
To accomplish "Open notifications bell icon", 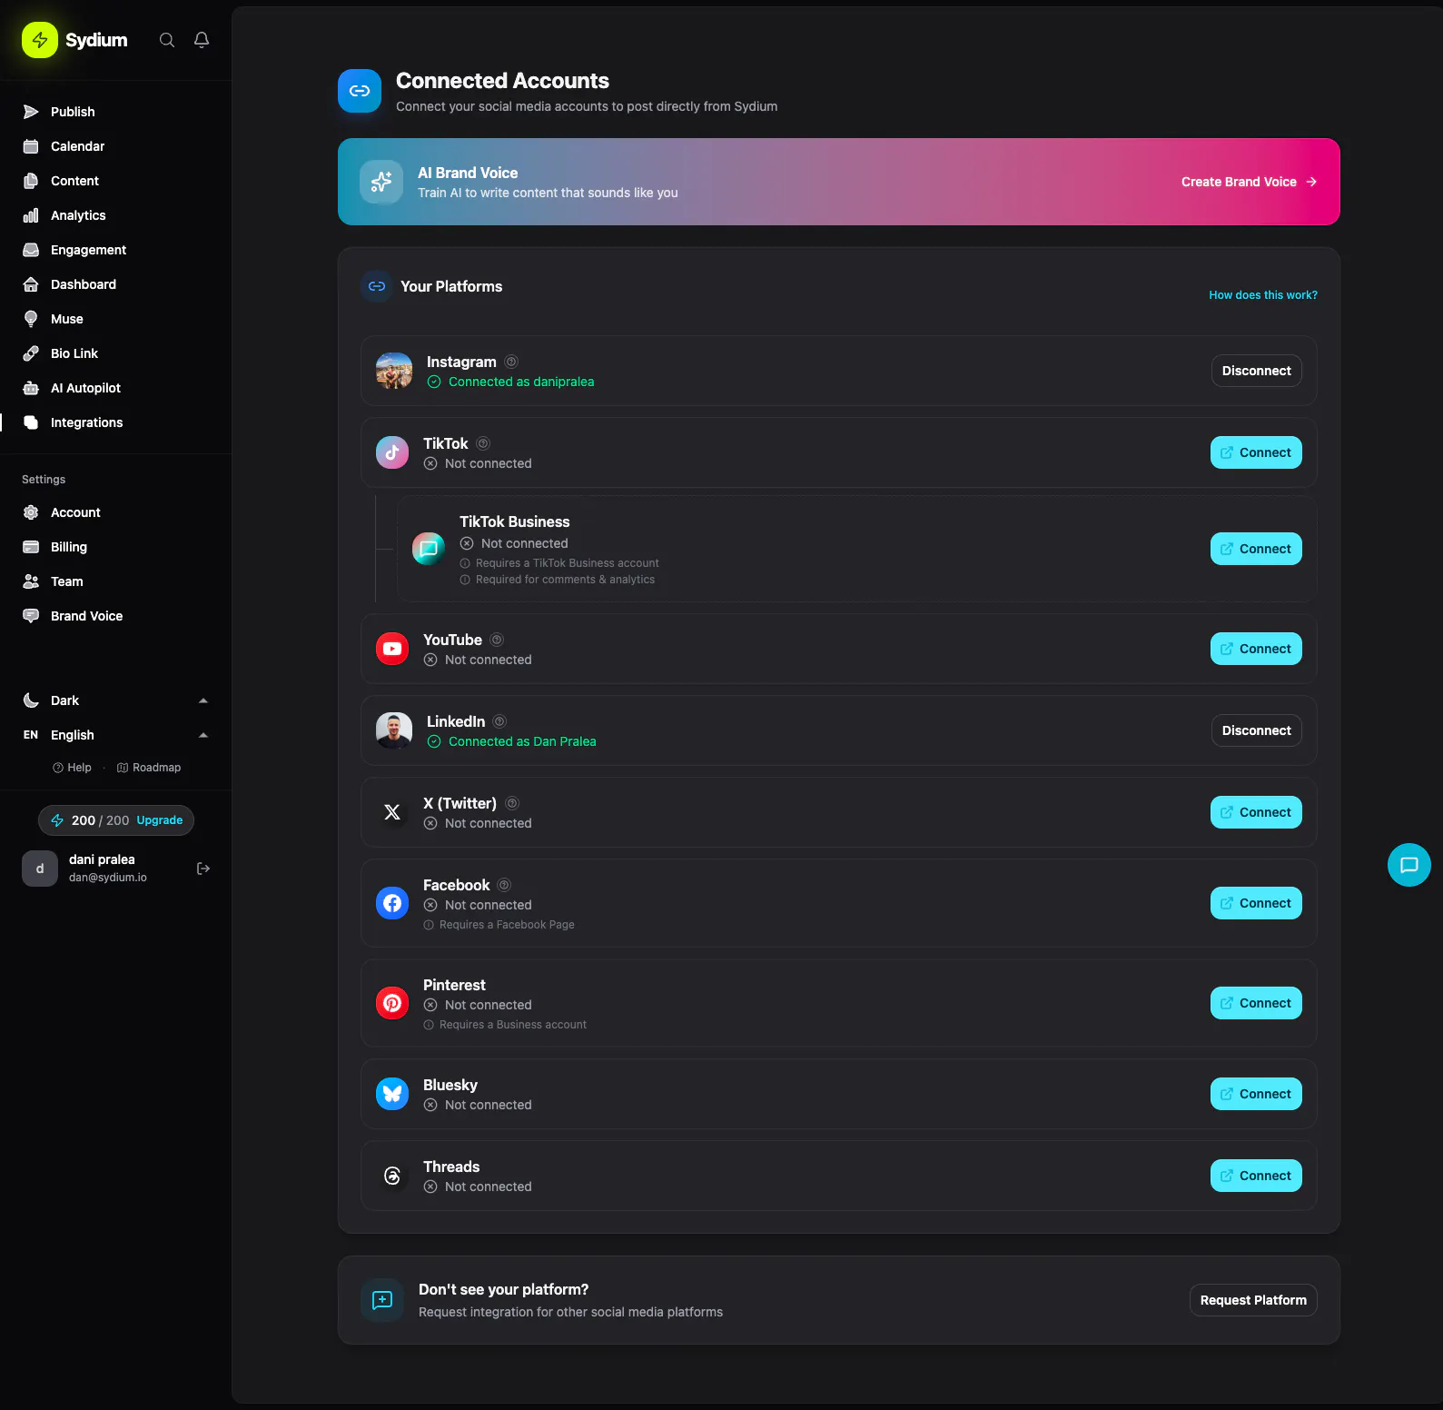I will [x=202, y=40].
